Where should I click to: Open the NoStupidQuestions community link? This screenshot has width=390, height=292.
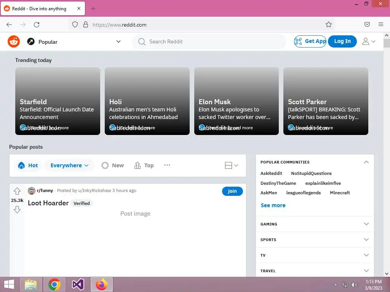tap(312, 173)
